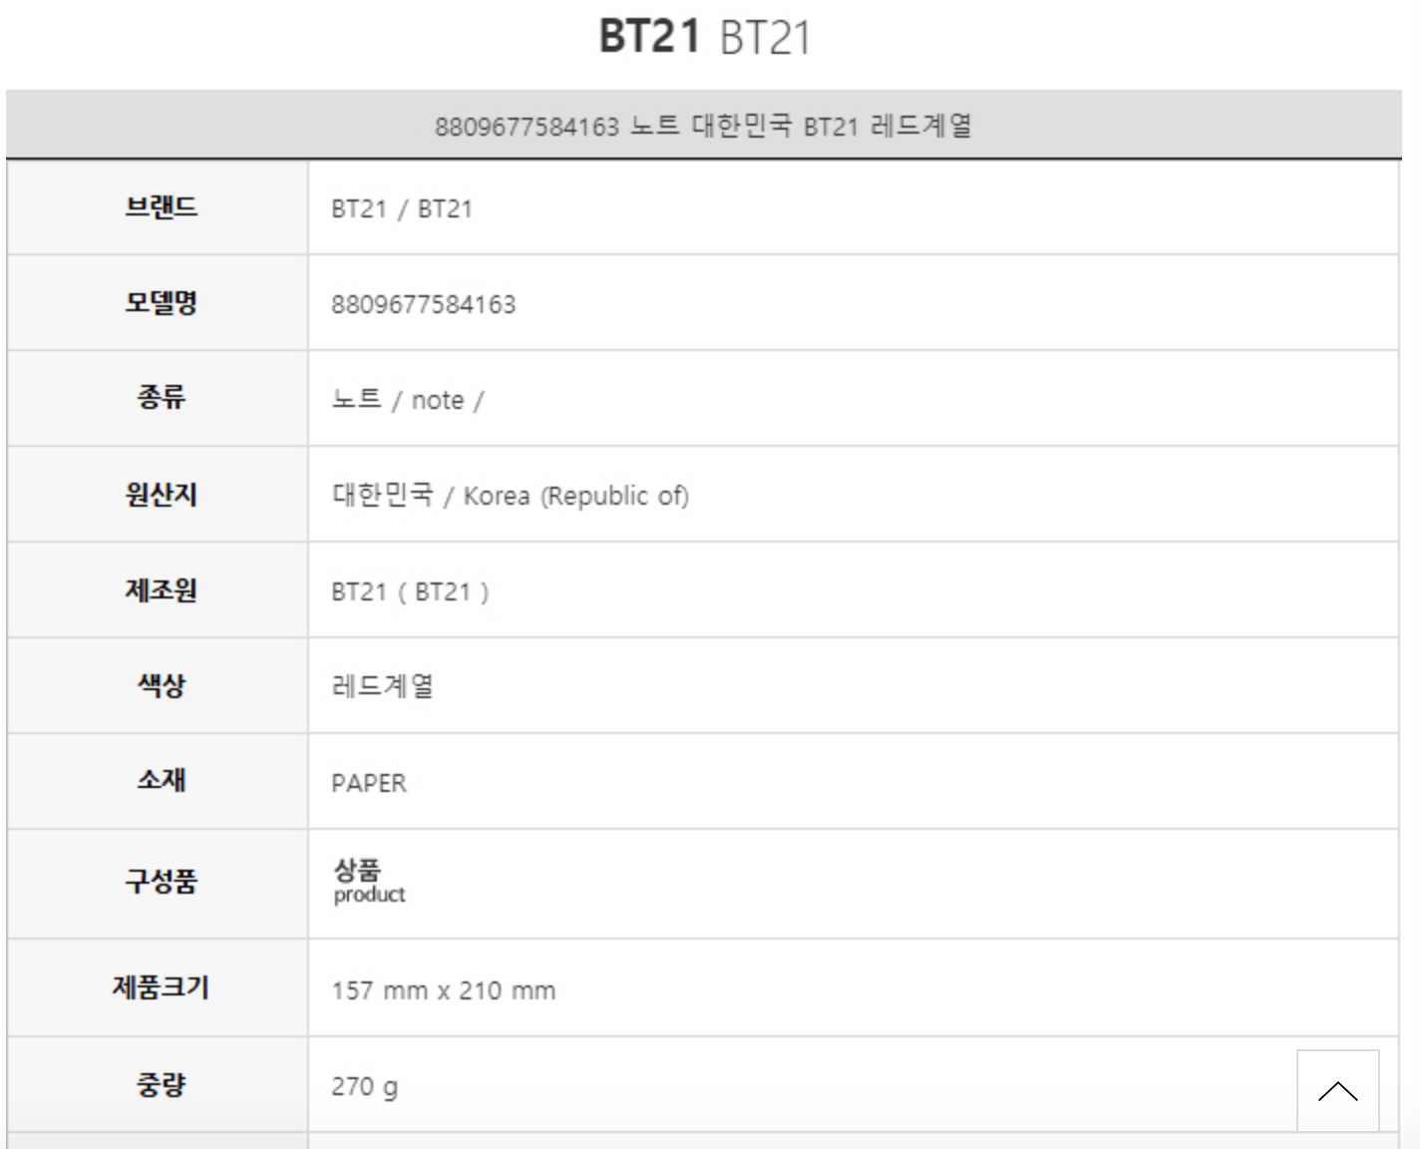
Task: Click the 종류 row label
Action: [161, 398]
